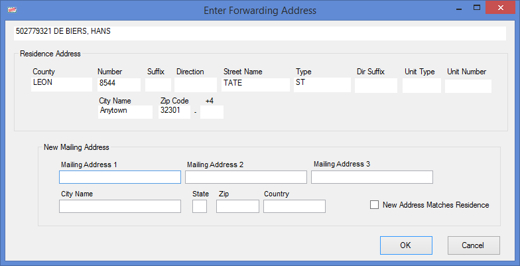This screenshot has width=520, height=266.
Task: Click the Number field showing 8544
Action: coord(119,85)
